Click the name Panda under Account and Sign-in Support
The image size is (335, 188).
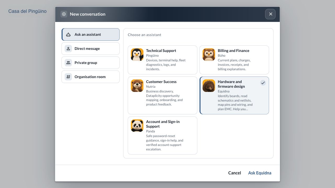[x=150, y=131]
